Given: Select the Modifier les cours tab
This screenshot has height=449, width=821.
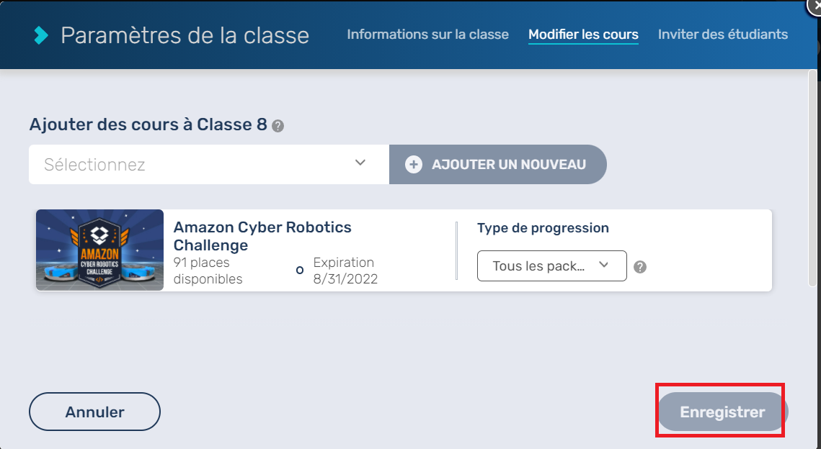Looking at the screenshot, I should 583,35.
